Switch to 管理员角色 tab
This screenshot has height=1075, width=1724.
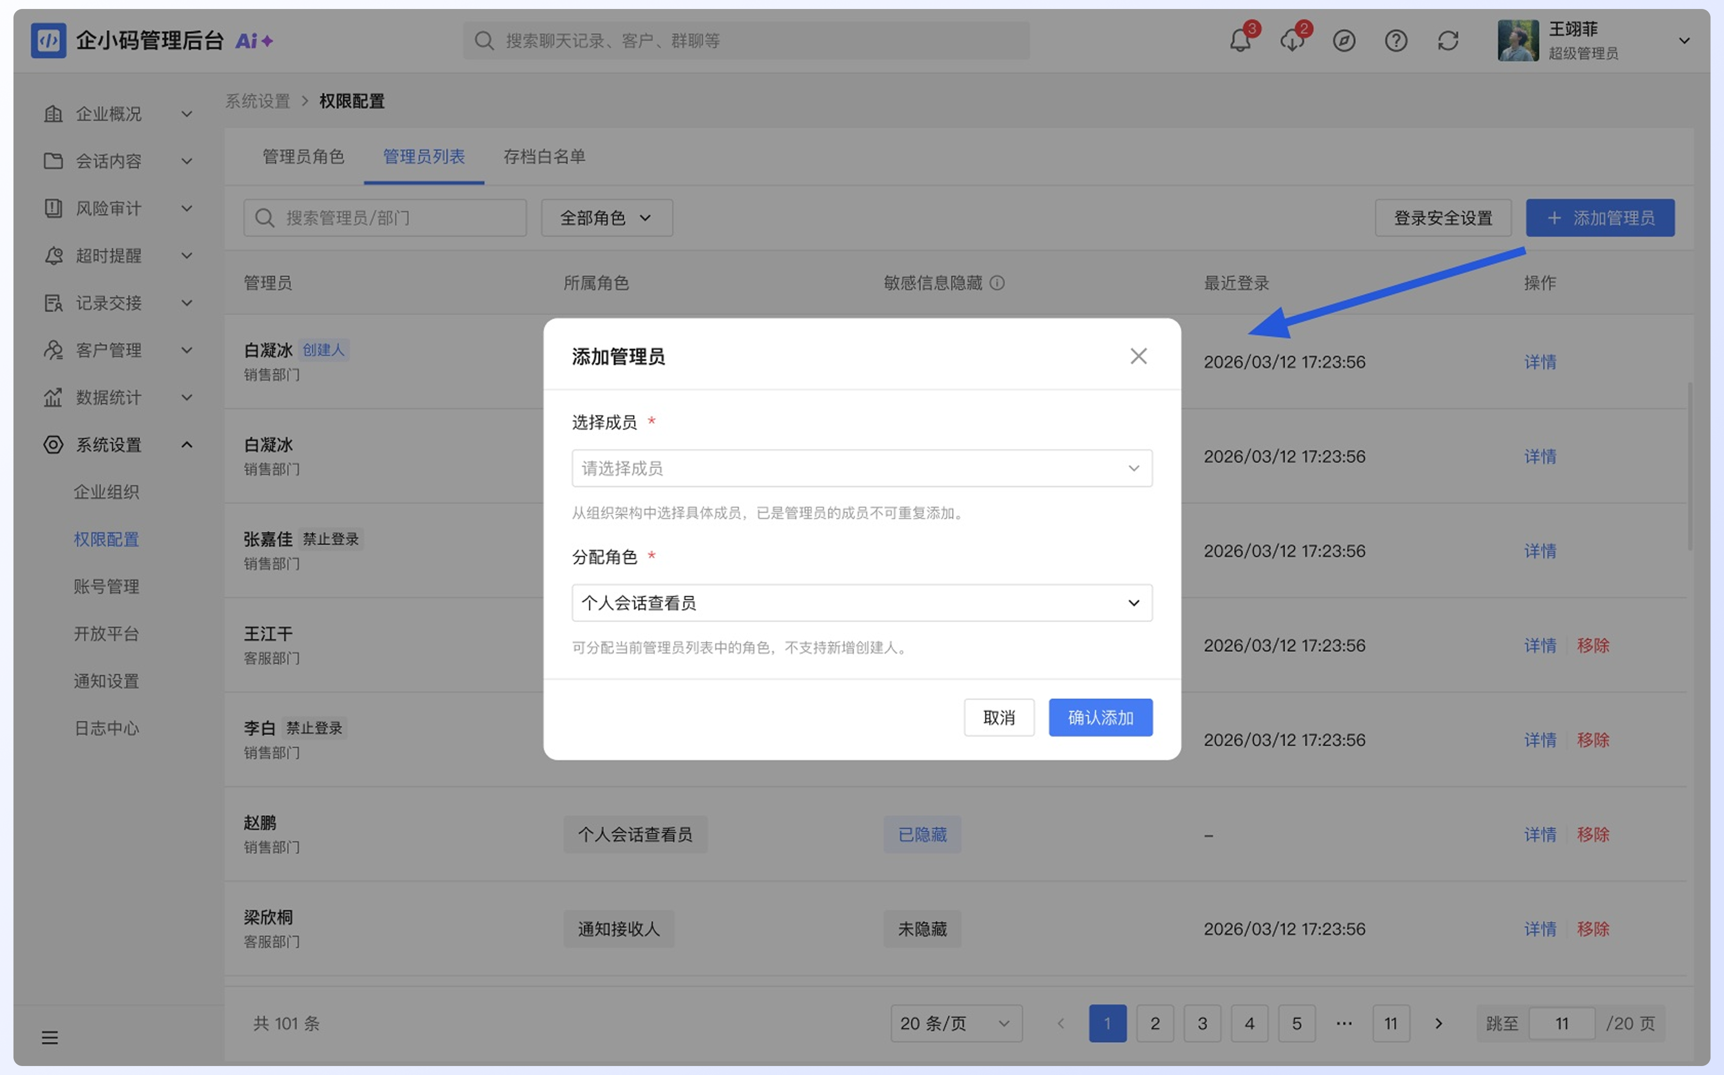click(x=303, y=156)
